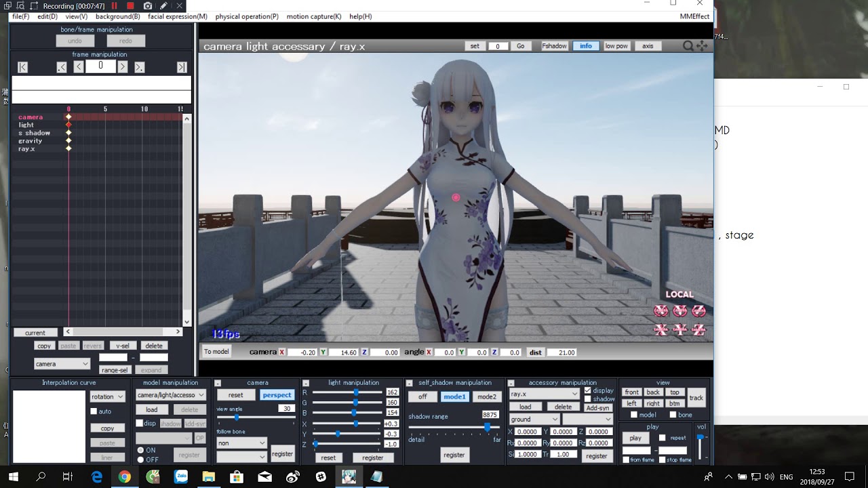Click the camera X coordinate input field
The height and width of the screenshot is (488, 868).
point(302,352)
